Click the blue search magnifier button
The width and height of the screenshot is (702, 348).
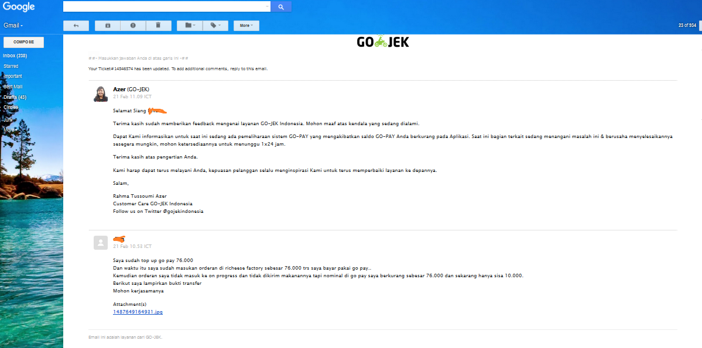point(281,6)
